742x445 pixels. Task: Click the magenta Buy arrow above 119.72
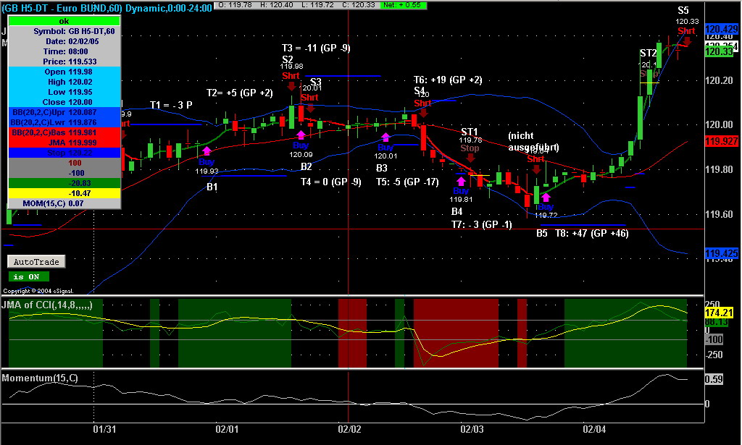point(546,198)
